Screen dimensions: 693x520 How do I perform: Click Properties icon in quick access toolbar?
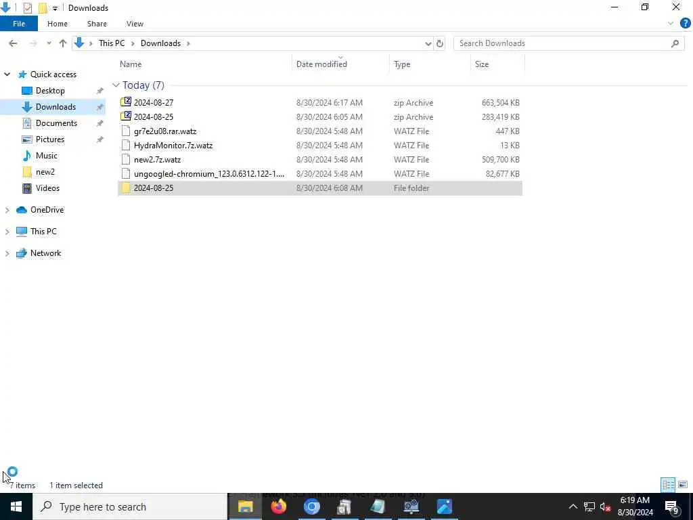[27, 8]
